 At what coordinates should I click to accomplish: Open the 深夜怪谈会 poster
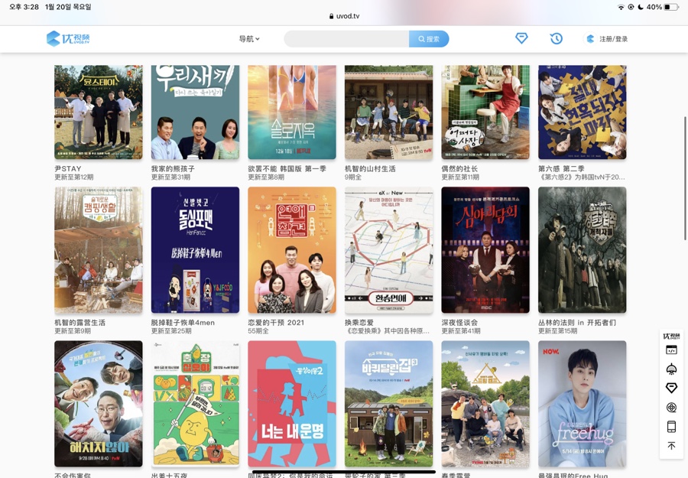(x=485, y=250)
